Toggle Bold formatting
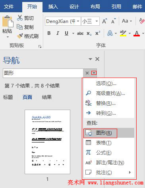 click(49, 33)
